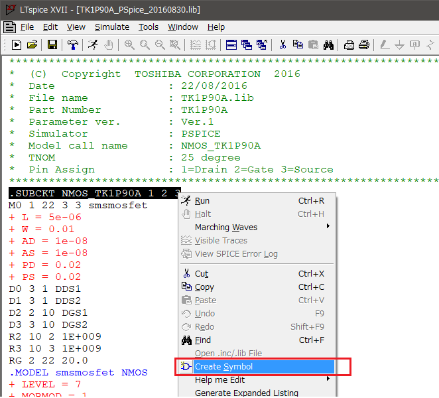Click the Label Net icon

coord(414,45)
